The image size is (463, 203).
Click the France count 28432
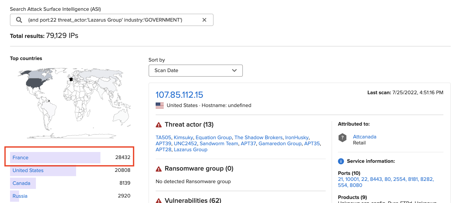coord(123,157)
